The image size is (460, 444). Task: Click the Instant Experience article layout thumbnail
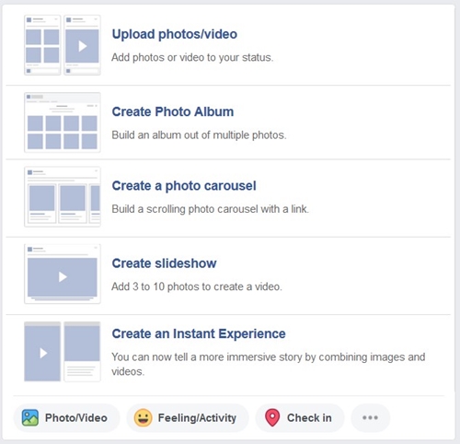82,352
